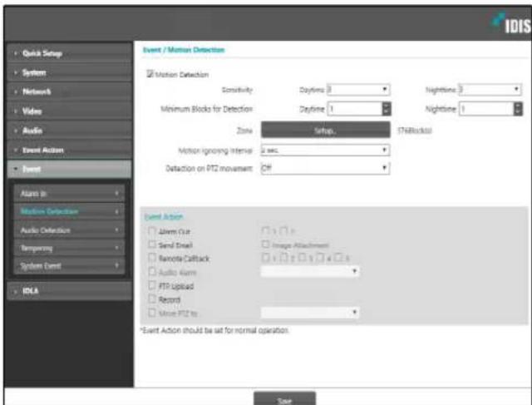
Task: Check Alarm Out channel 2 box
Action: click(284, 231)
